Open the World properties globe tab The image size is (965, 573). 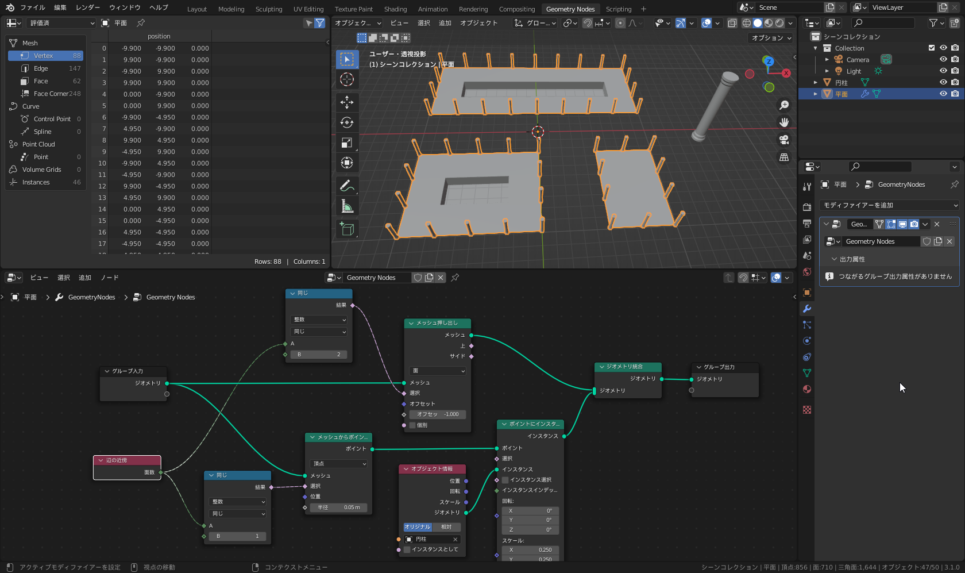[x=807, y=272]
